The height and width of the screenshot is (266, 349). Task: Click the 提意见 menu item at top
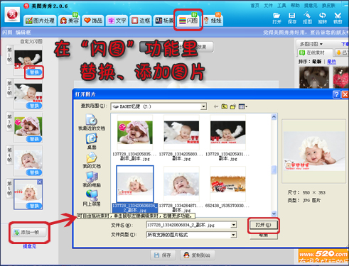[311, 5]
